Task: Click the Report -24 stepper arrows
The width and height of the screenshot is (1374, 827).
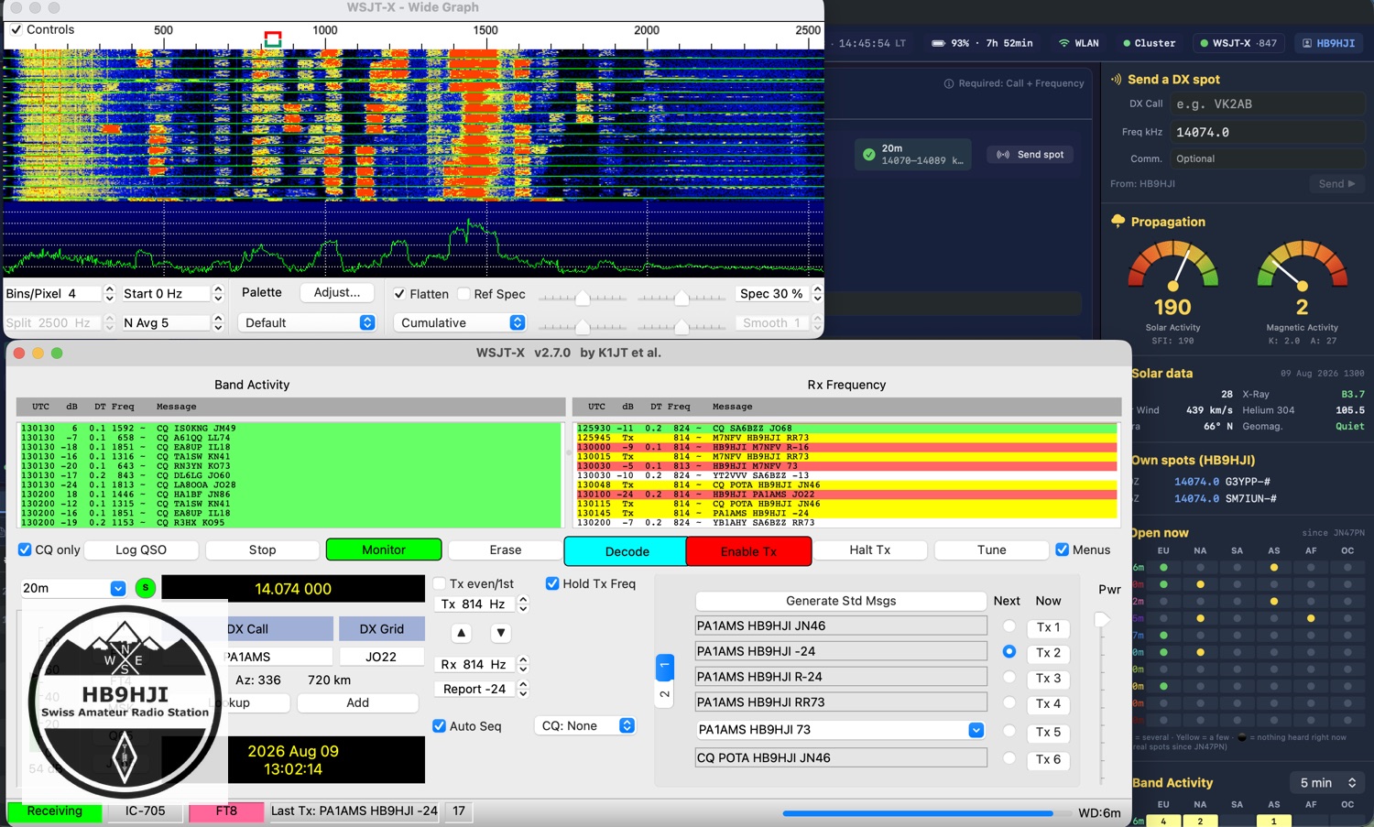Action: [523, 689]
